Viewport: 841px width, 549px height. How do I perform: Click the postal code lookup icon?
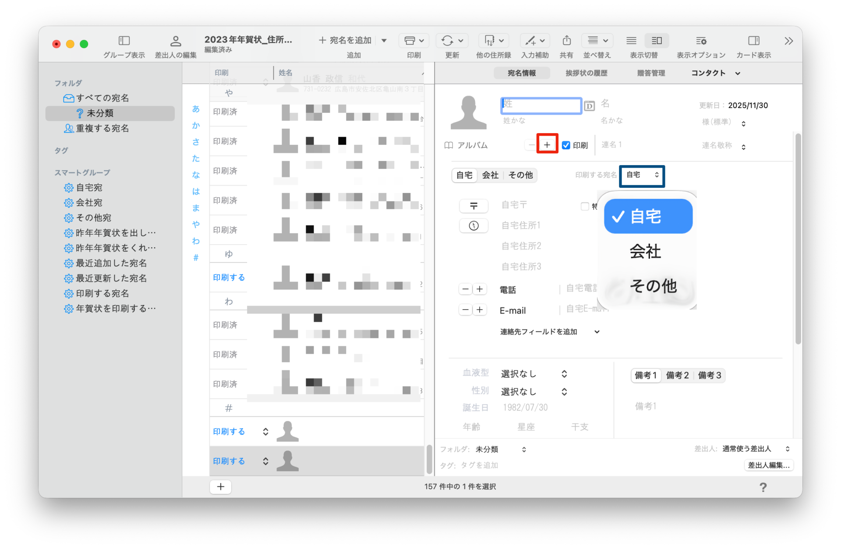coord(474,205)
